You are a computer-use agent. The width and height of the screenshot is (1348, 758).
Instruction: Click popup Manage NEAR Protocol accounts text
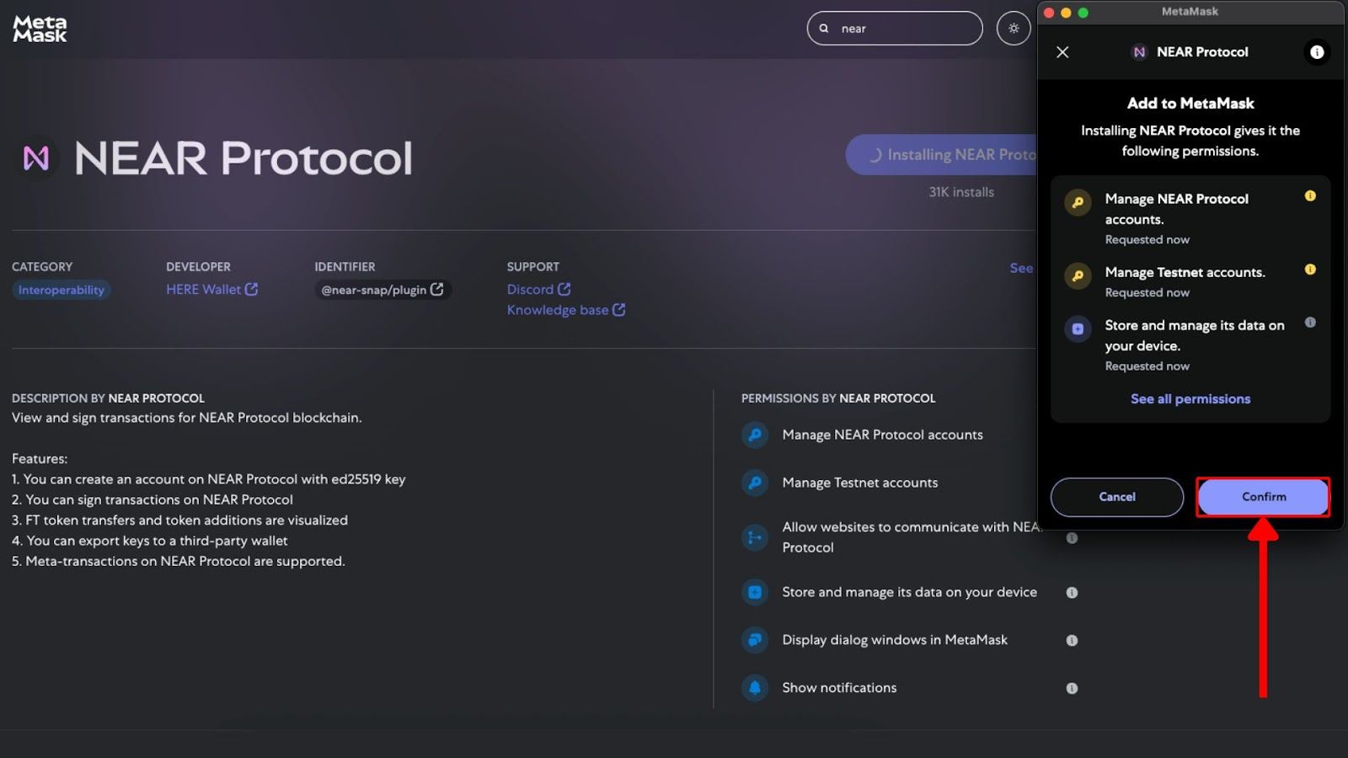coord(1177,209)
